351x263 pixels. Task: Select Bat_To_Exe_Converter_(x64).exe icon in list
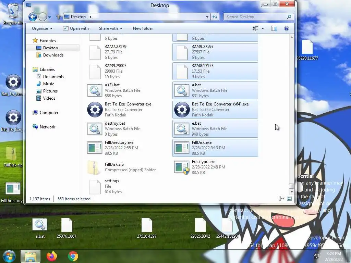pos(182,110)
